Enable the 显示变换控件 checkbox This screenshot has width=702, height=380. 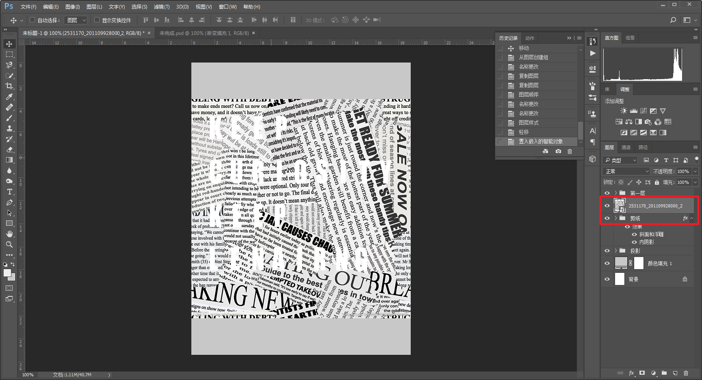click(97, 20)
